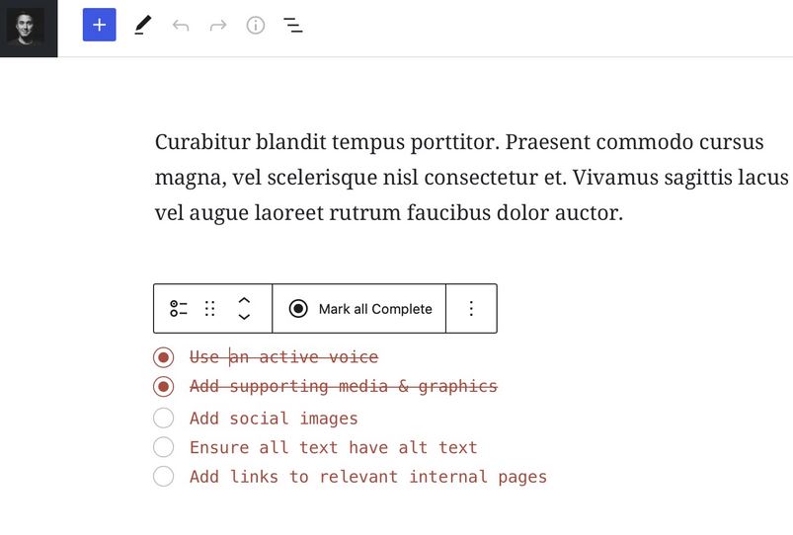Open the document details info icon
The width and height of the screenshot is (793, 535).
(256, 25)
